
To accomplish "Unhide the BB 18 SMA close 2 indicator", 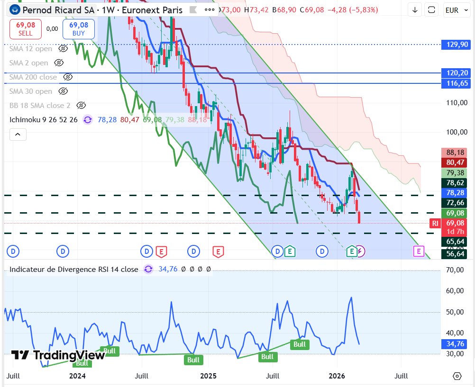I will [81, 105].
